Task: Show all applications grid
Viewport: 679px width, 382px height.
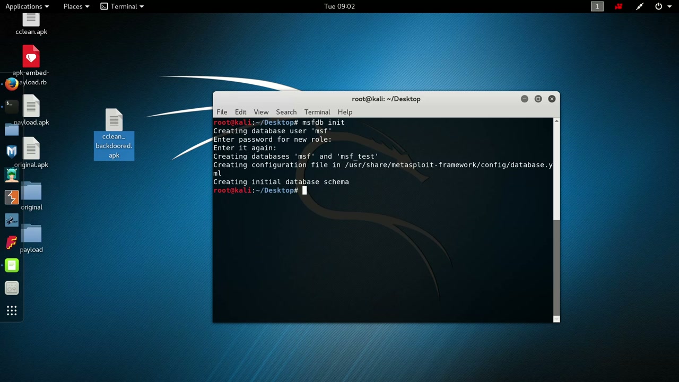Action: pyautogui.click(x=12, y=311)
